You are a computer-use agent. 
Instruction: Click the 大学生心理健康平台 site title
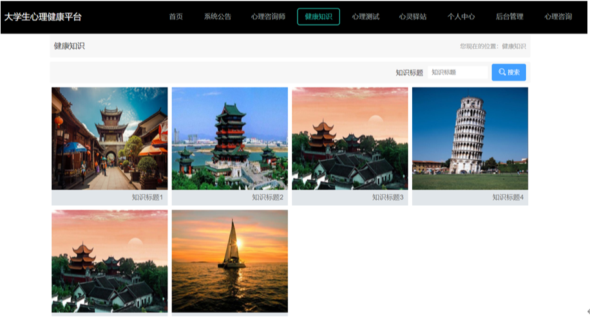click(x=43, y=17)
